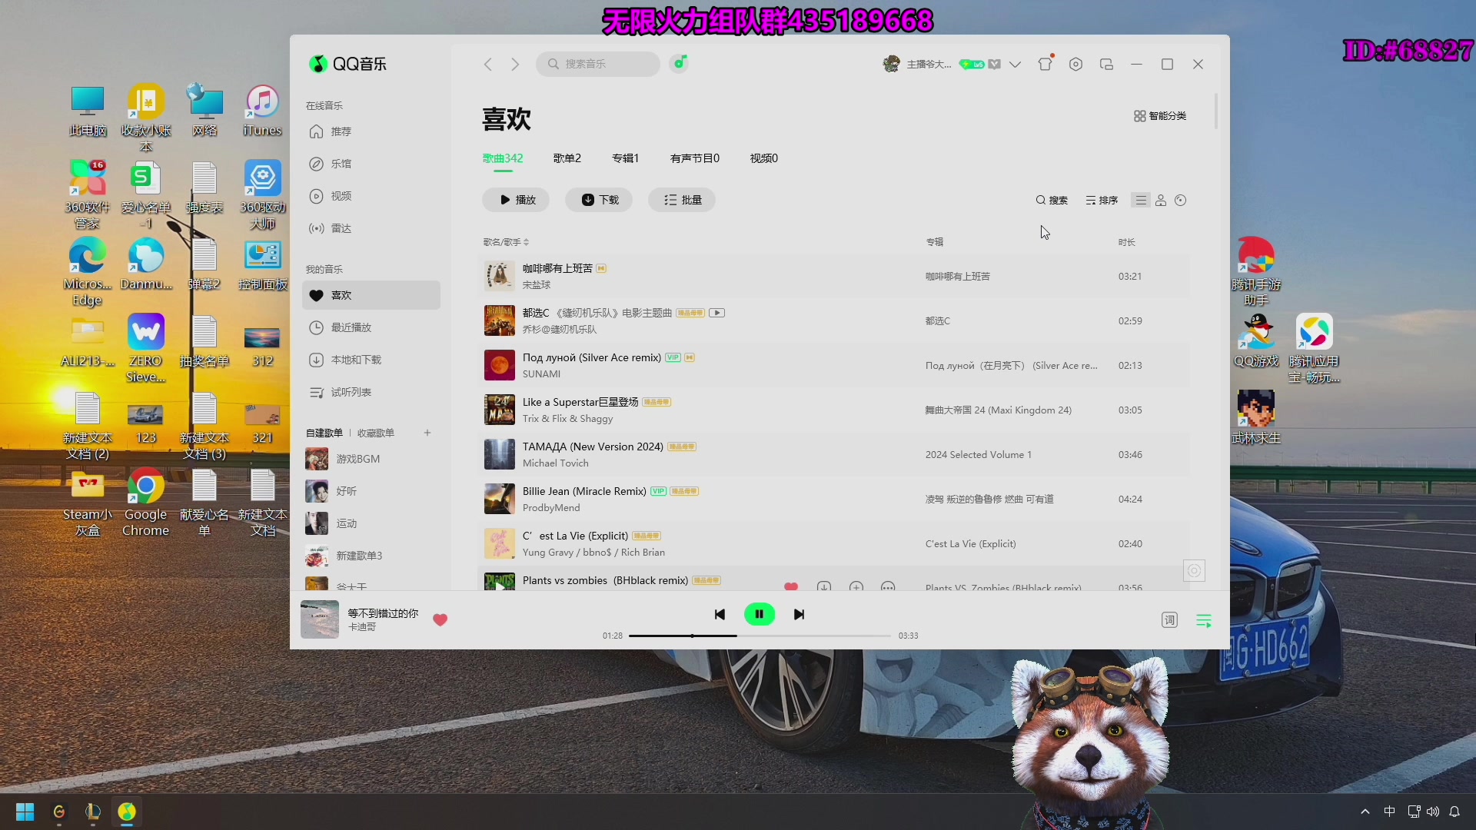Select the 专辑1 tab
This screenshot has height=830, width=1476.
point(626,158)
